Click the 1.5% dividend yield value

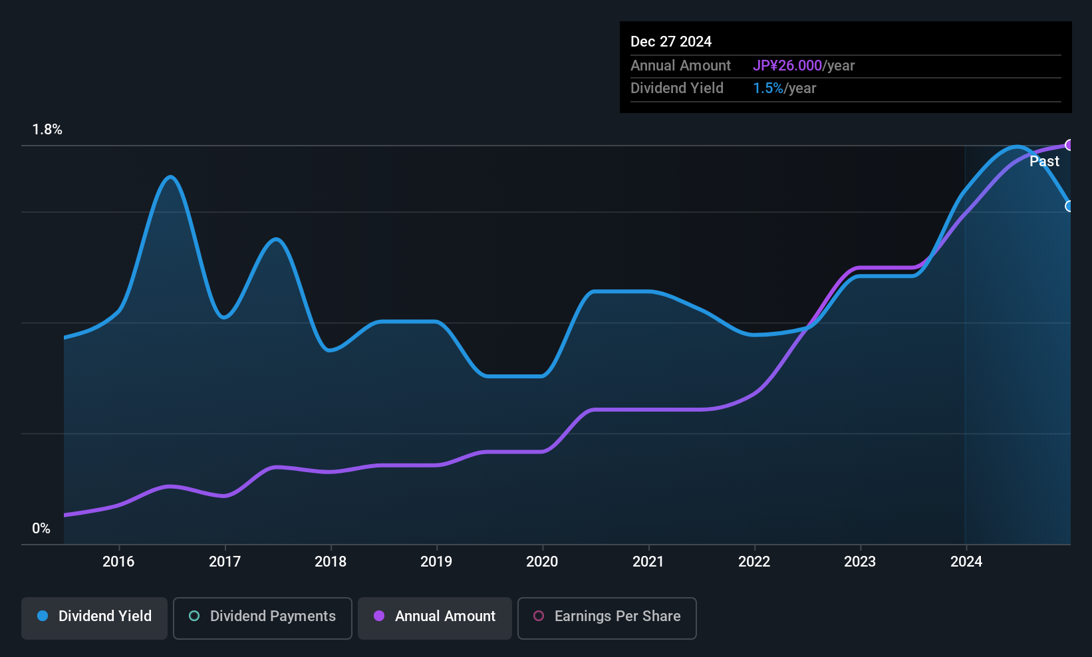768,88
